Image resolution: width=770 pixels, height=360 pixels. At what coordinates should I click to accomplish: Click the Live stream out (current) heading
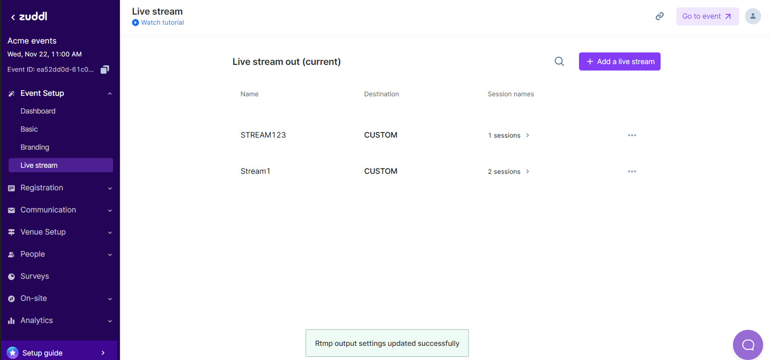[x=287, y=62]
